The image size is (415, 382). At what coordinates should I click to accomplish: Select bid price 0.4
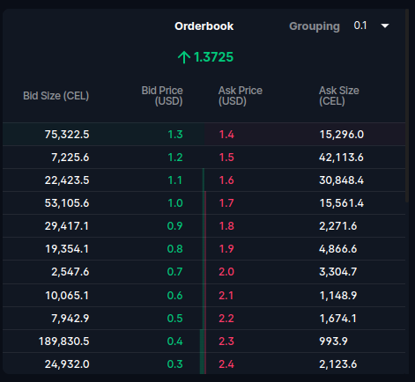[174, 342]
